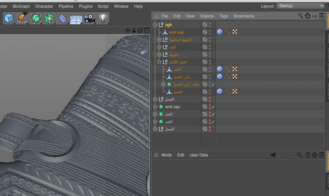The height and width of the screenshot is (196, 329).
Task: Open the Light object tool
Action: [103, 18]
